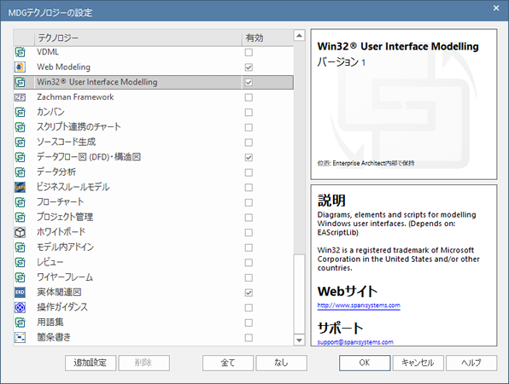Select the データ分析 row text
The image size is (509, 384).
click(x=56, y=172)
